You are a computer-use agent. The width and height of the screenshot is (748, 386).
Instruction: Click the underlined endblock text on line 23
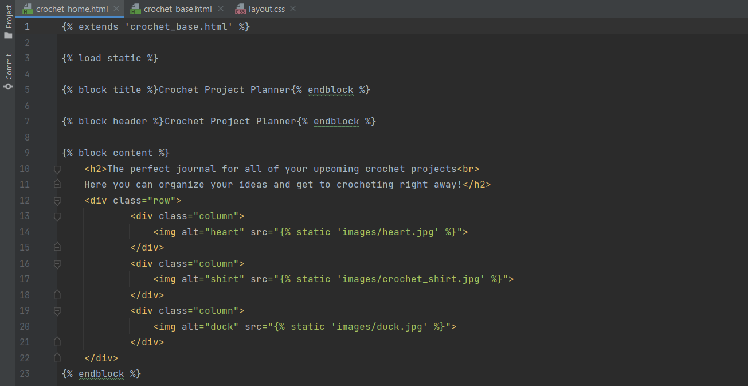pos(101,373)
